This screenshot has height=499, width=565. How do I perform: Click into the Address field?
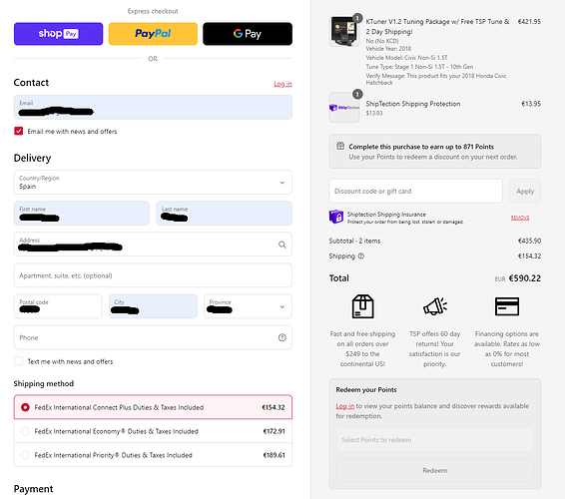coord(153,245)
